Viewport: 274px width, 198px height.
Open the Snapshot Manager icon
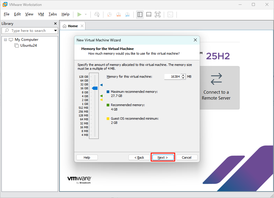click(x=127, y=14)
